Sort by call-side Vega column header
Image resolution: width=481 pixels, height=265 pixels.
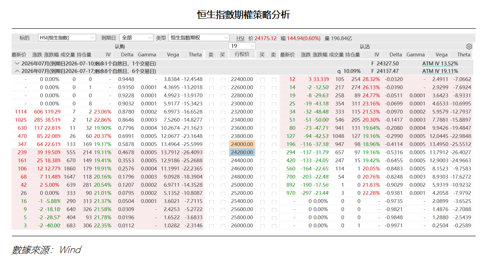173,55
